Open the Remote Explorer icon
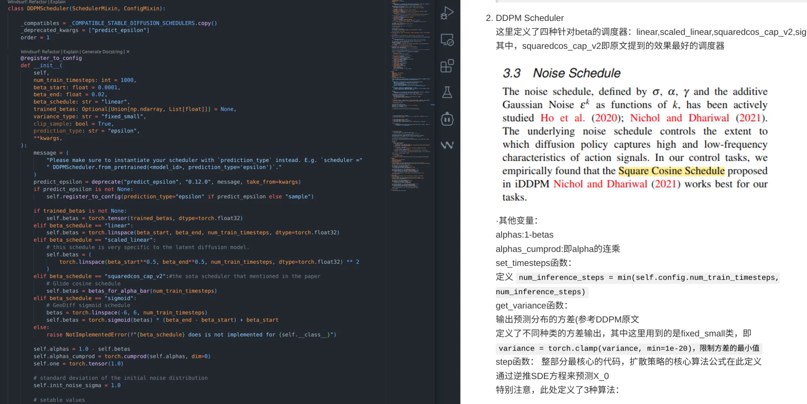This screenshot has height=404, width=807. [x=447, y=40]
